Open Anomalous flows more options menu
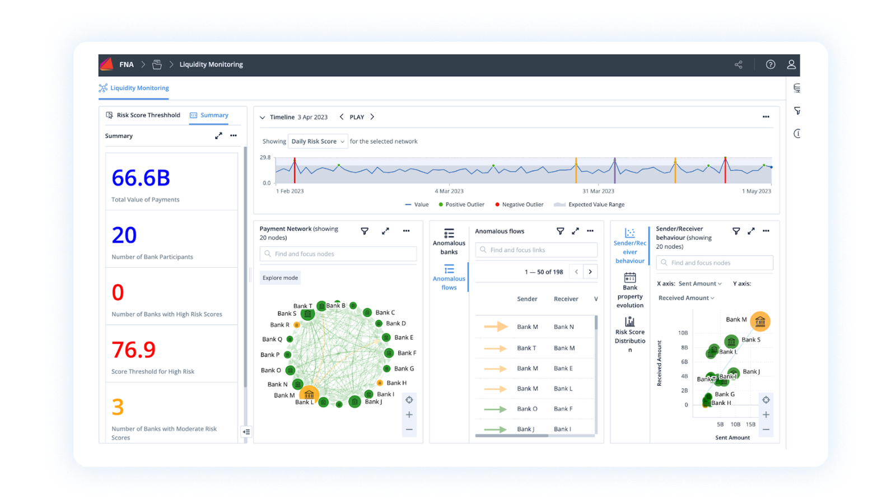 [590, 231]
